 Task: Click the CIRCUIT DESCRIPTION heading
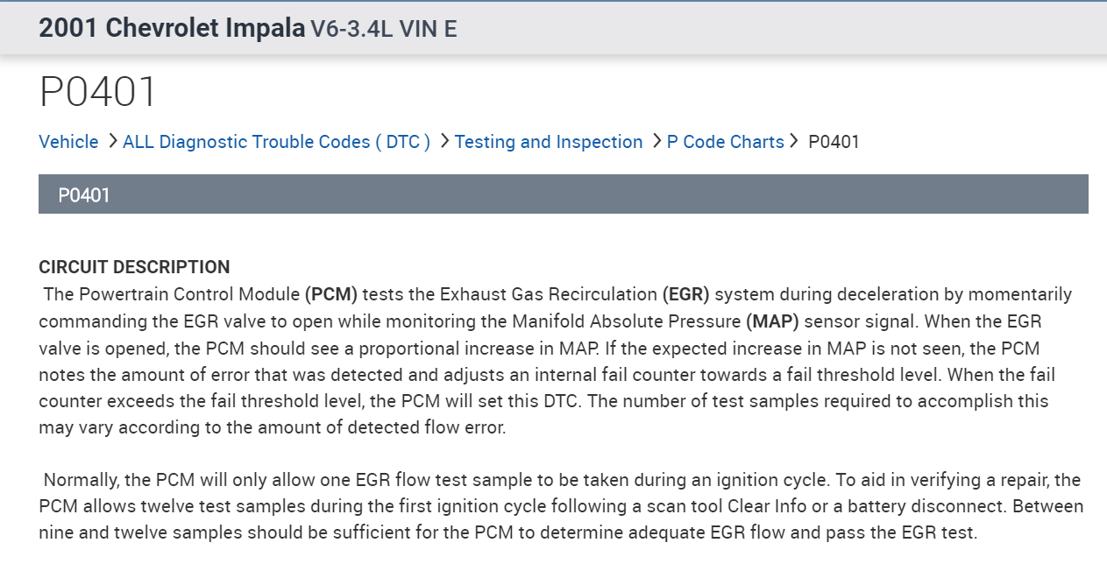point(134,267)
